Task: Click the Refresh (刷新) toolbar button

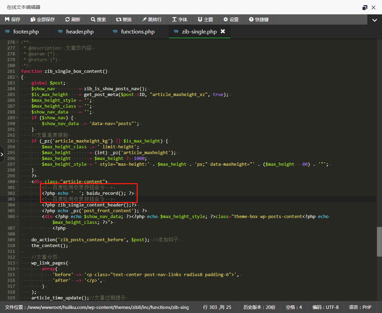Action: (x=73, y=19)
